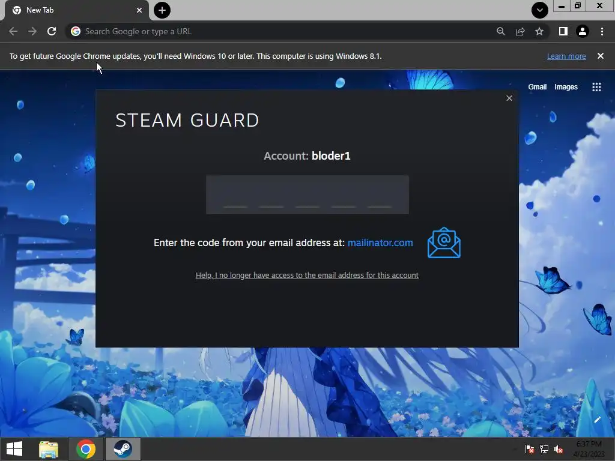Open Gmail from the new tab page

pos(538,87)
